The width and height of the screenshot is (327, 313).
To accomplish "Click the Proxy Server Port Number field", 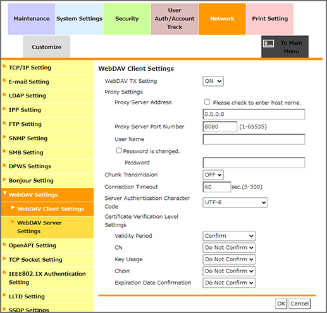I will click(x=220, y=126).
